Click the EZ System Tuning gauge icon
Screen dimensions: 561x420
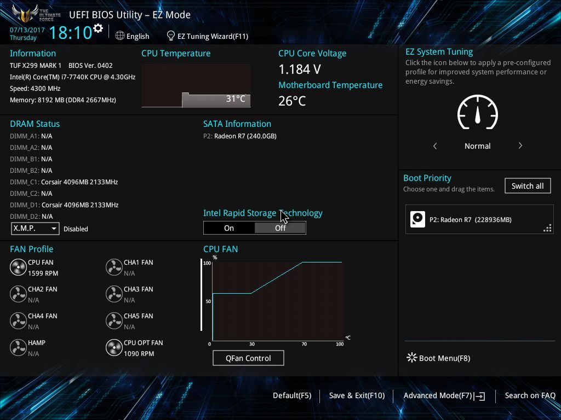(x=478, y=112)
